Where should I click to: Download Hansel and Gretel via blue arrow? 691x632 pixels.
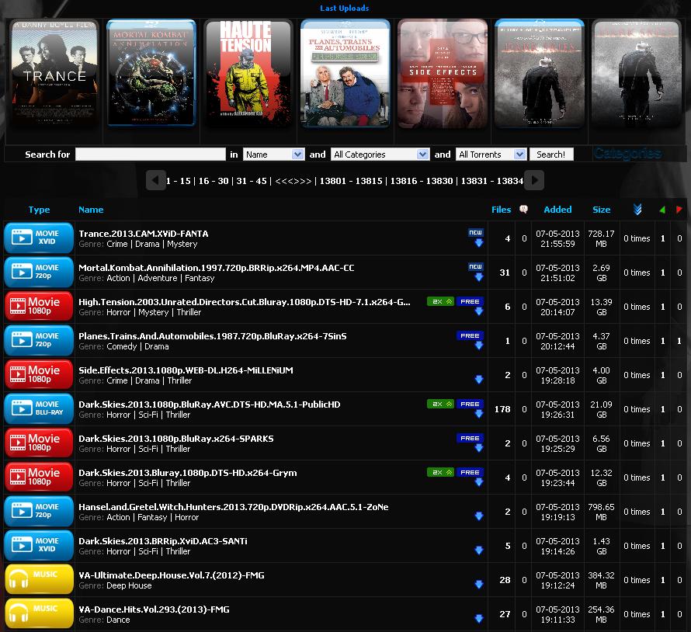pyautogui.click(x=478, y=516)
